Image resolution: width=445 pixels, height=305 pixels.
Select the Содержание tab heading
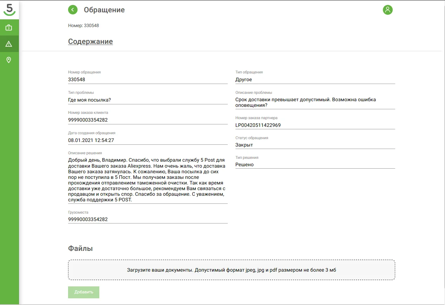[x=90, y=41]
